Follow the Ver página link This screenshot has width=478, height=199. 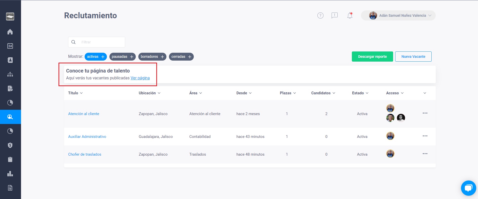(140, 78)
